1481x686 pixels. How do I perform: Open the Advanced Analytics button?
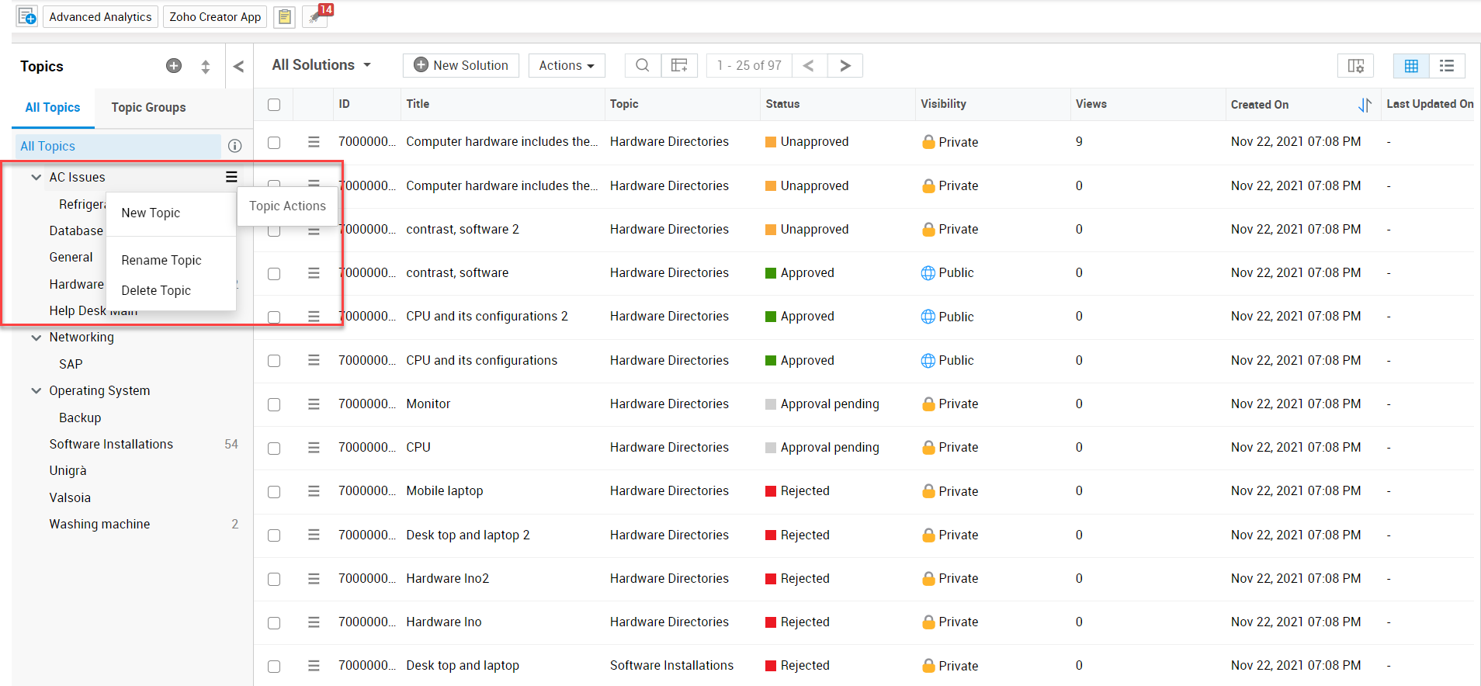[x=100, y=16]
